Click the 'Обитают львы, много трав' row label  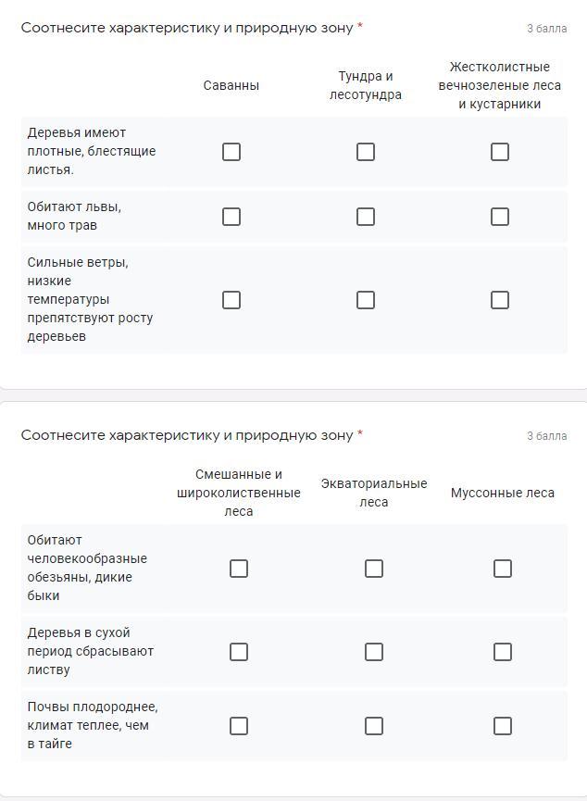pyautogui.click(x=75, y=216)
